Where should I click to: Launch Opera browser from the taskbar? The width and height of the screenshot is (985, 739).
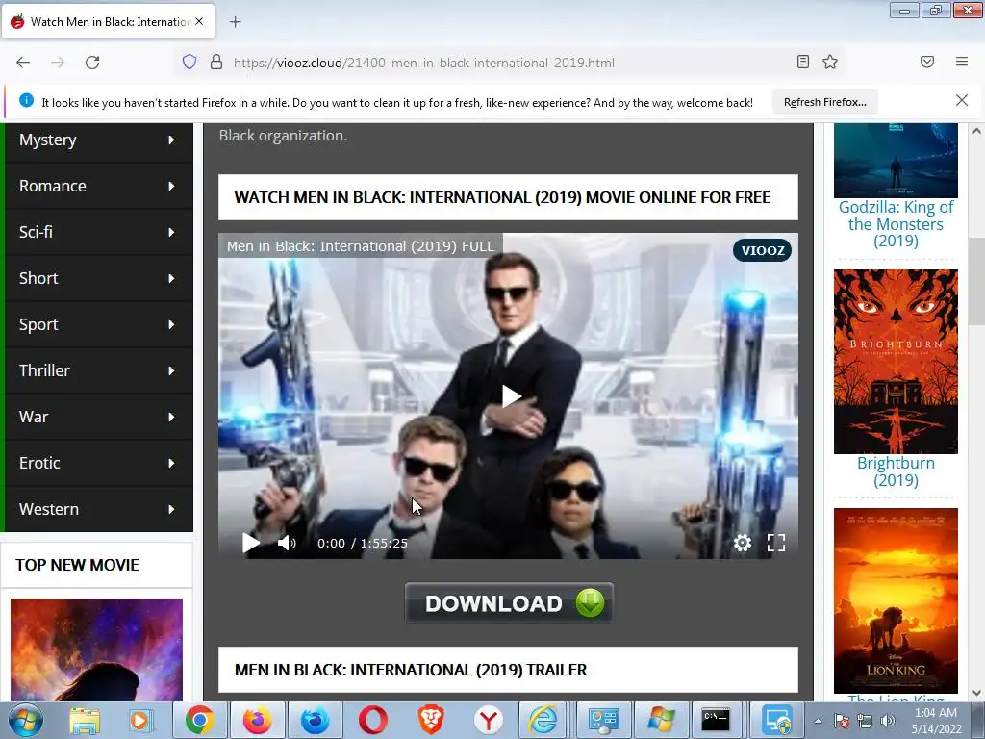pos(372,720)
